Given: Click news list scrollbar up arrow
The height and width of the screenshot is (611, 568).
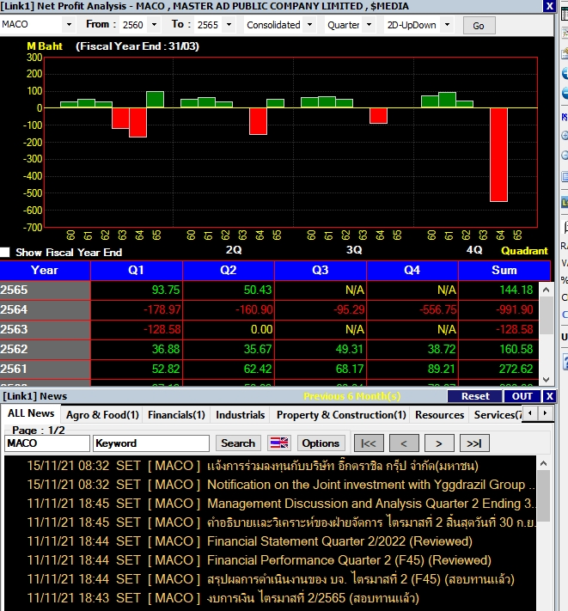Looking at the screenshot, I should pyautogui.click(x=543, y=463).
